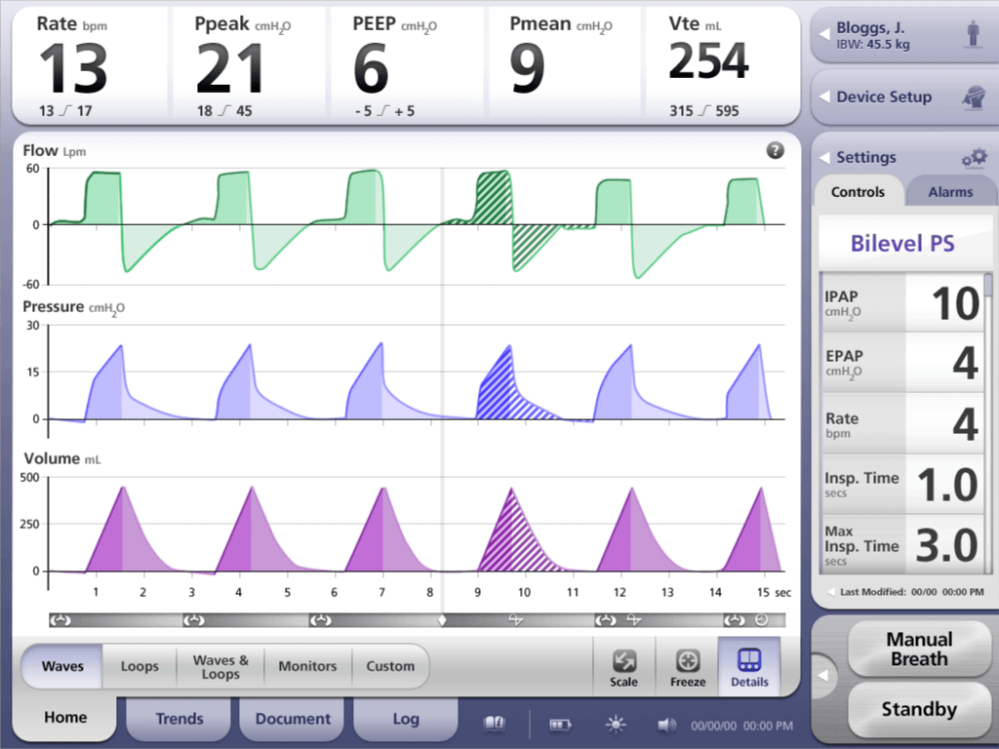
Task: Click the Settings gears icon
Action: coord(974,157)
